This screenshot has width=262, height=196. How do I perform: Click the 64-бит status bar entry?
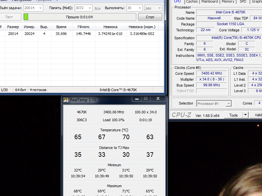click(21, 90)
